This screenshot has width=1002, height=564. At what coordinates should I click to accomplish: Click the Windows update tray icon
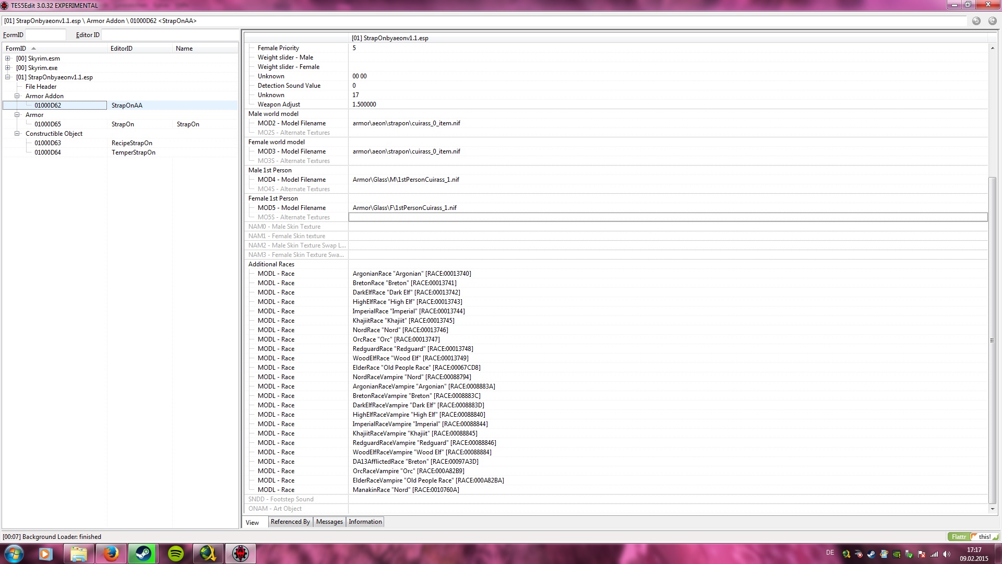click(884, 554)
